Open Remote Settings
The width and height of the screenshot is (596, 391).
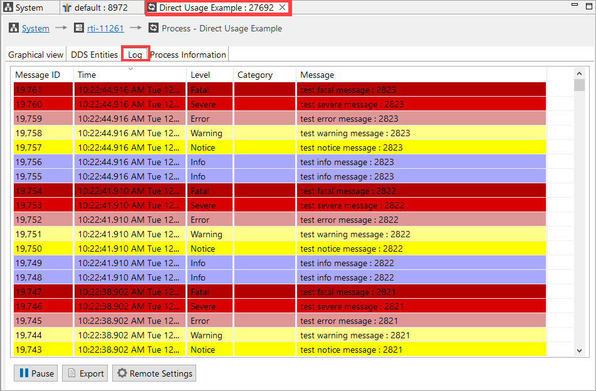click(x=154, y=373)
